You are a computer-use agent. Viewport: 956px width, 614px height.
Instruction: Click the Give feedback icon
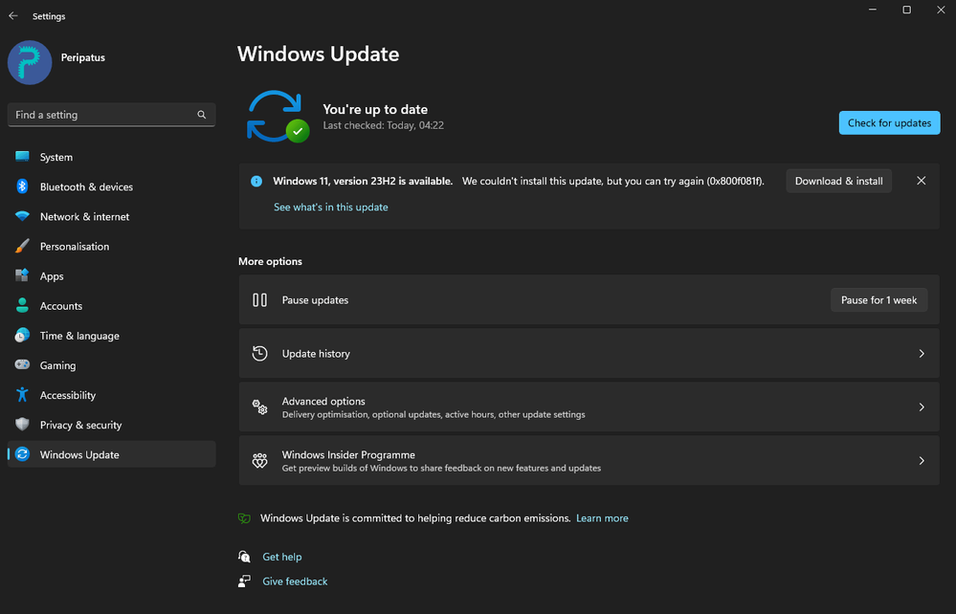point(244,581)
